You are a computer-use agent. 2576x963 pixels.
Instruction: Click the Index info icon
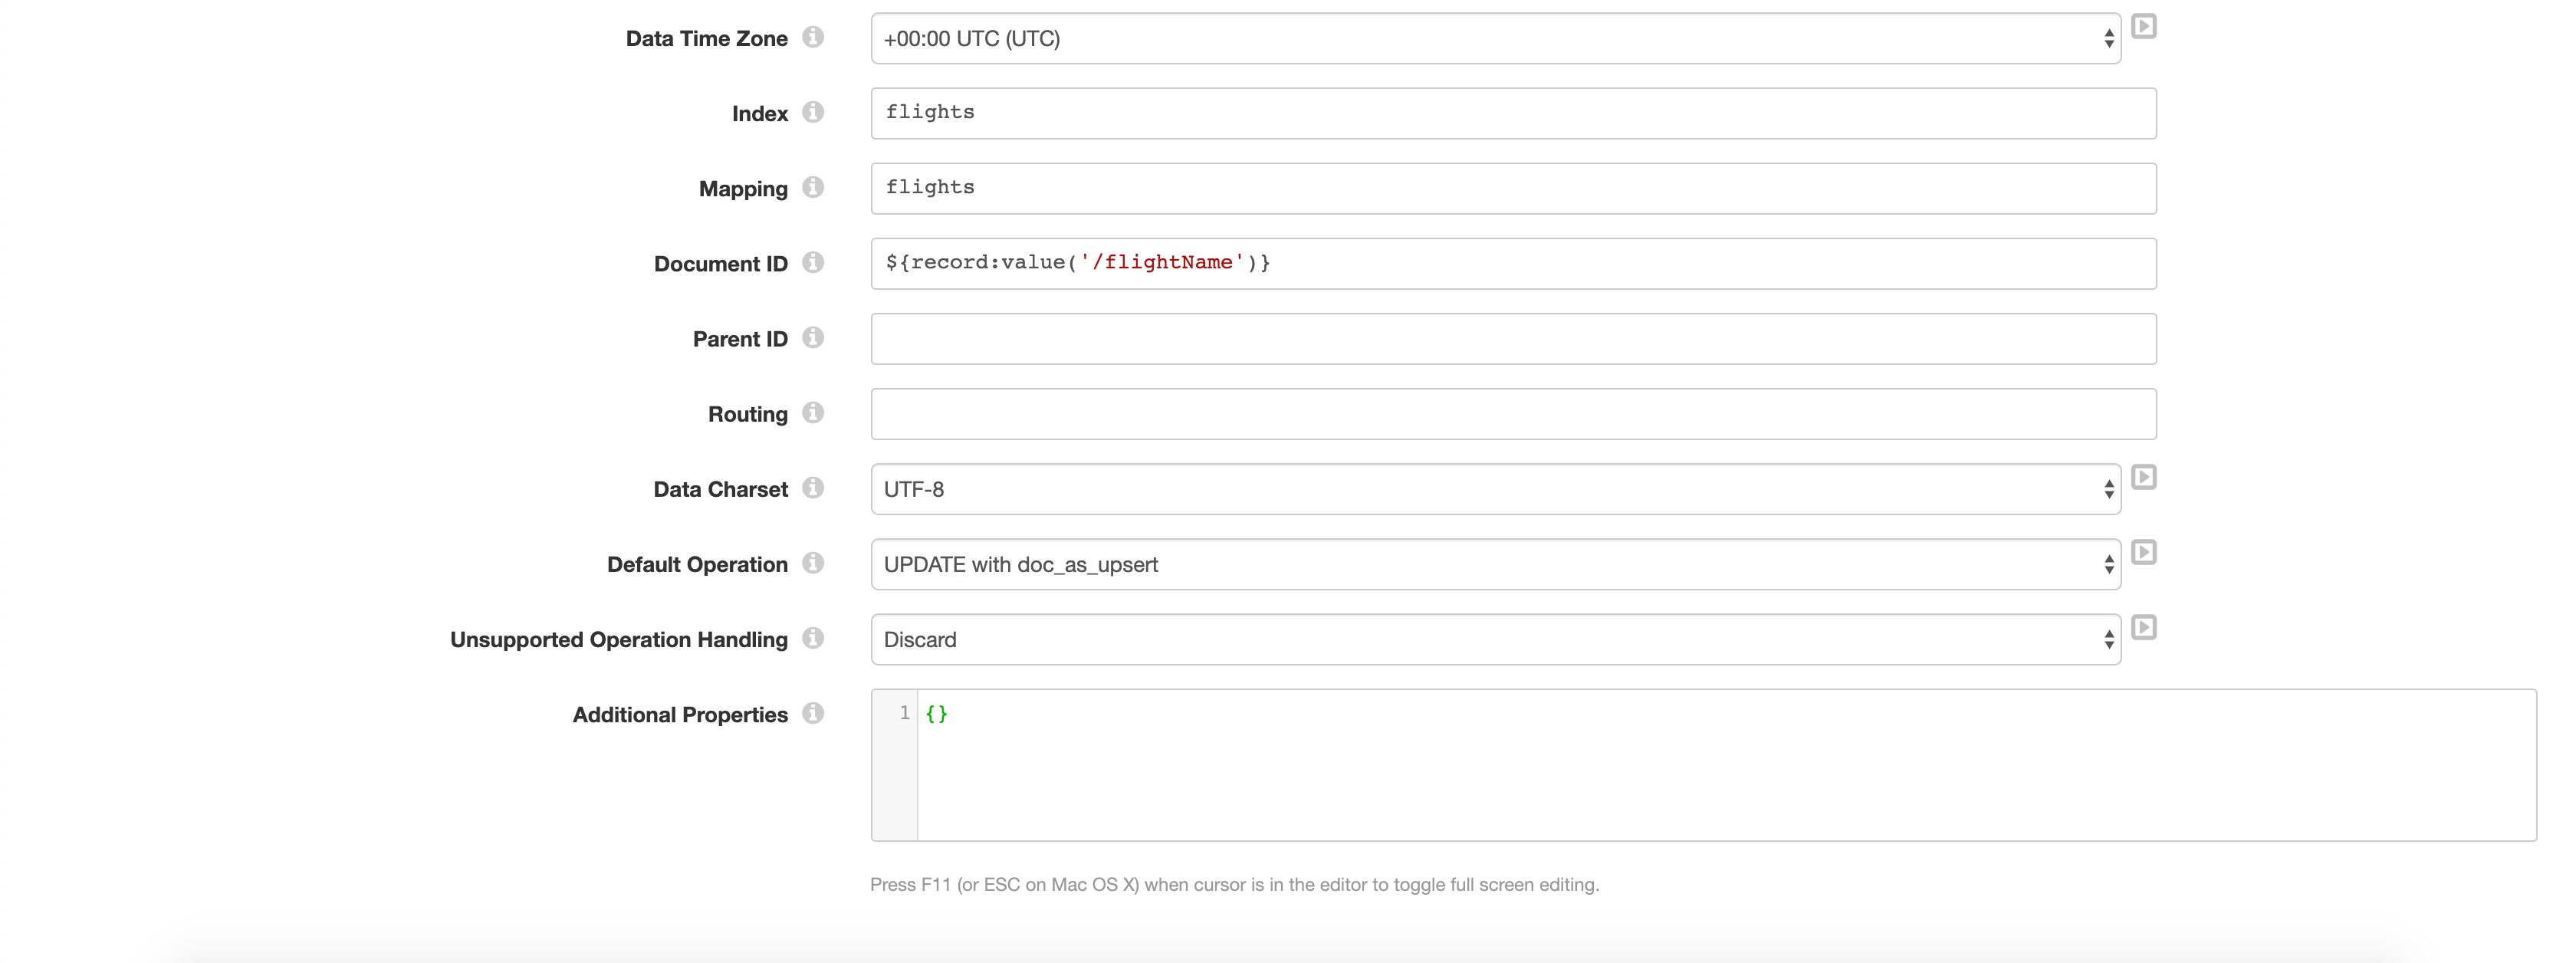[813, 112]
